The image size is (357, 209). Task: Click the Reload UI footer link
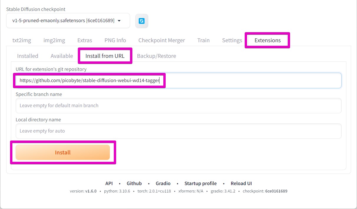point(241,183)
